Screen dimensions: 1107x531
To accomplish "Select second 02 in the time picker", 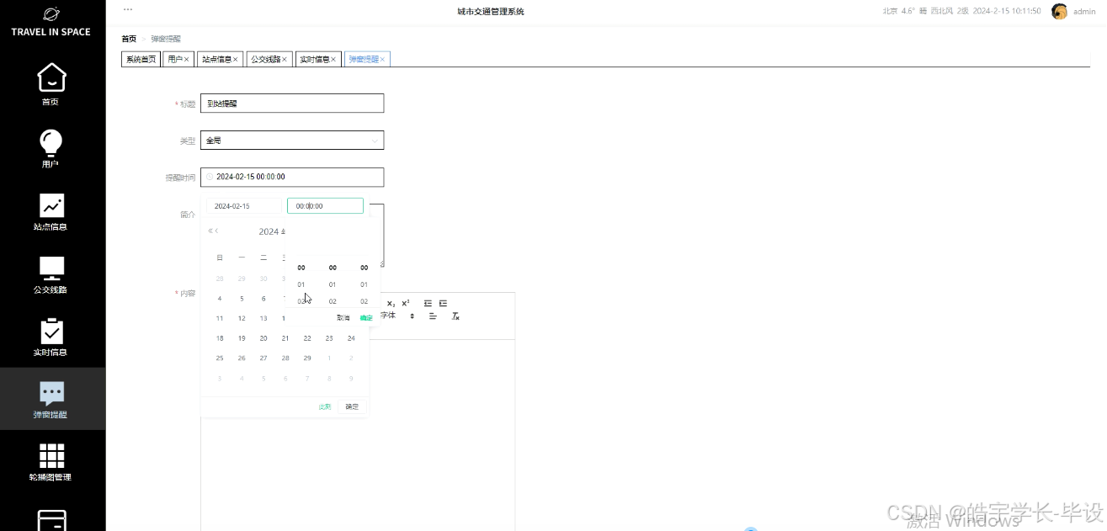I will pos(365,301).
